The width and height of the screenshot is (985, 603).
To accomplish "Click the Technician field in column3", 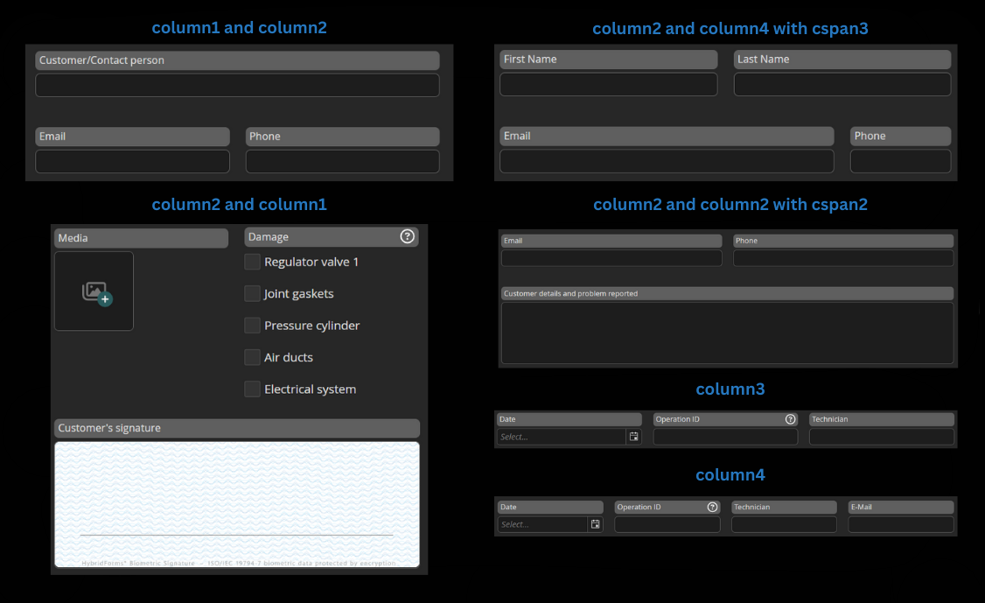I will 881,436.
